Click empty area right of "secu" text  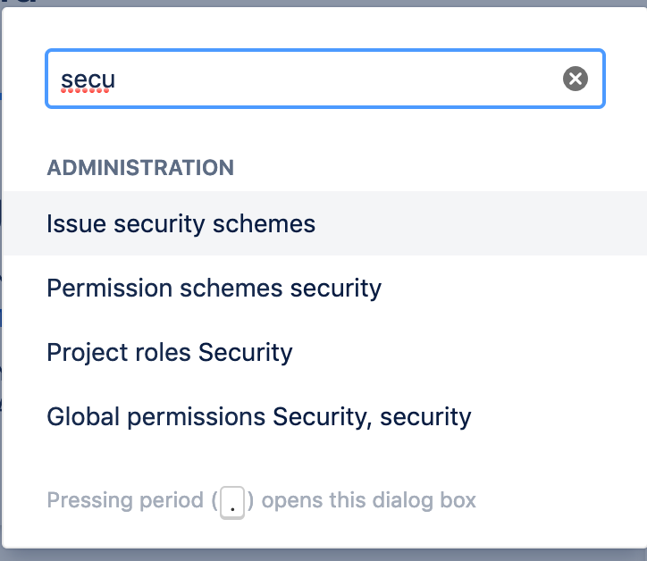(x=340, y=80)
